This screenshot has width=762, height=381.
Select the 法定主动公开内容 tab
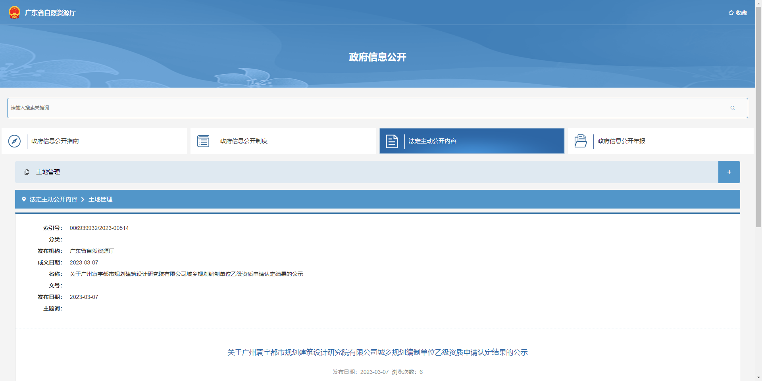[432, 141]
